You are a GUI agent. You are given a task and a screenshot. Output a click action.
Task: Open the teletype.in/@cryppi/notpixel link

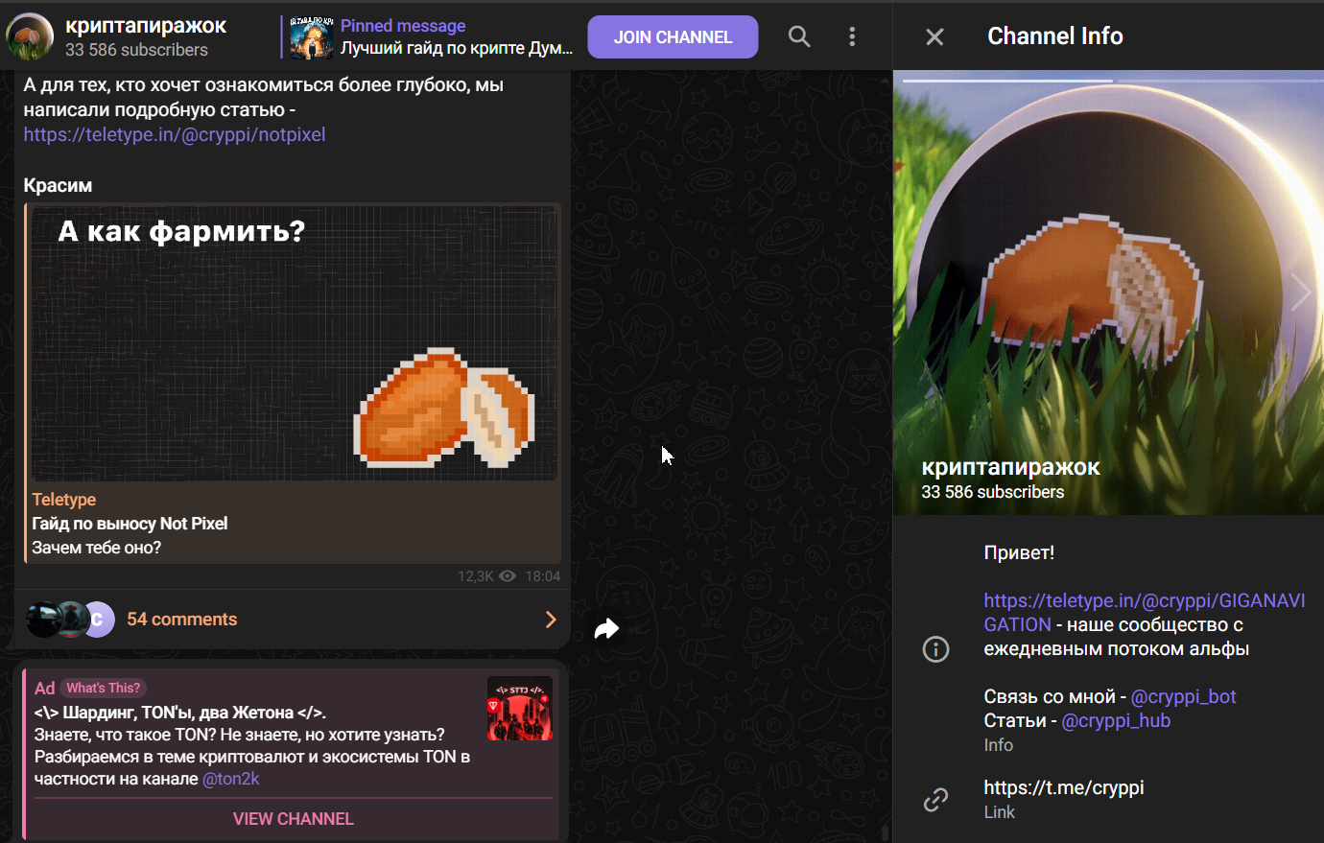click(x=175, y=134)
